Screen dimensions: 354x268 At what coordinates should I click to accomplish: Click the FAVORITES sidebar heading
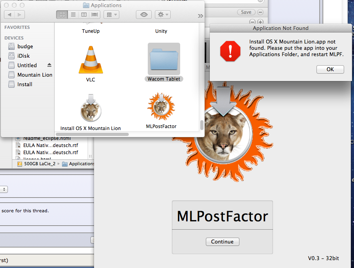(17, 27)
